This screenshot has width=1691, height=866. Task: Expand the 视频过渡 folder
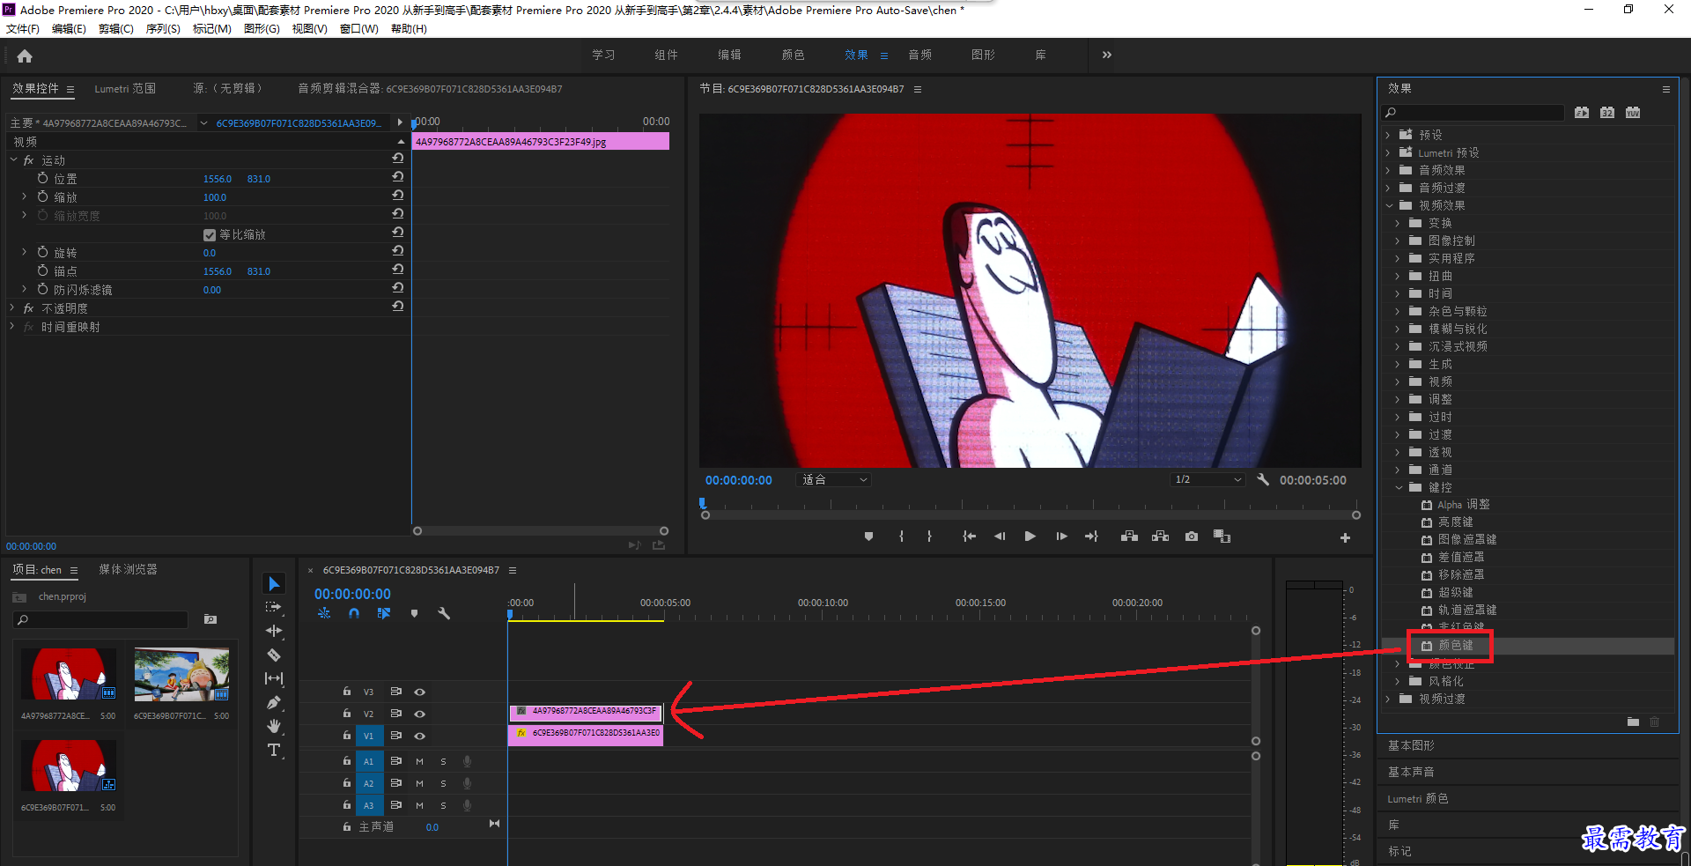[1389, 699]
